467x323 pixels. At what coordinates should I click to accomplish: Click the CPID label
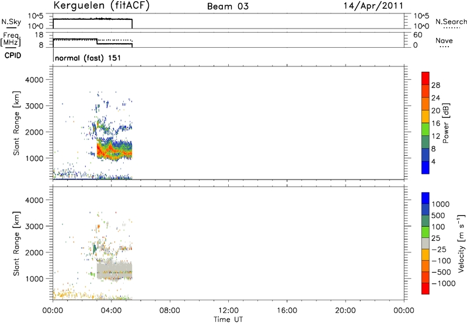point(13,55)
